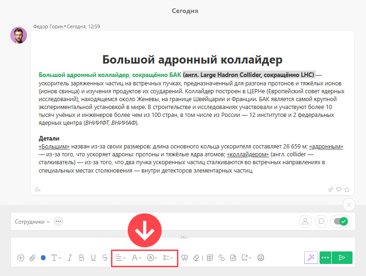Screen dimensions: 366x276
Task: Open the green three-dots send options
Action: point(325,257)
